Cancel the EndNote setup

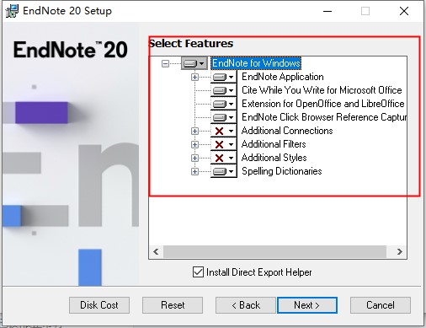381,305
